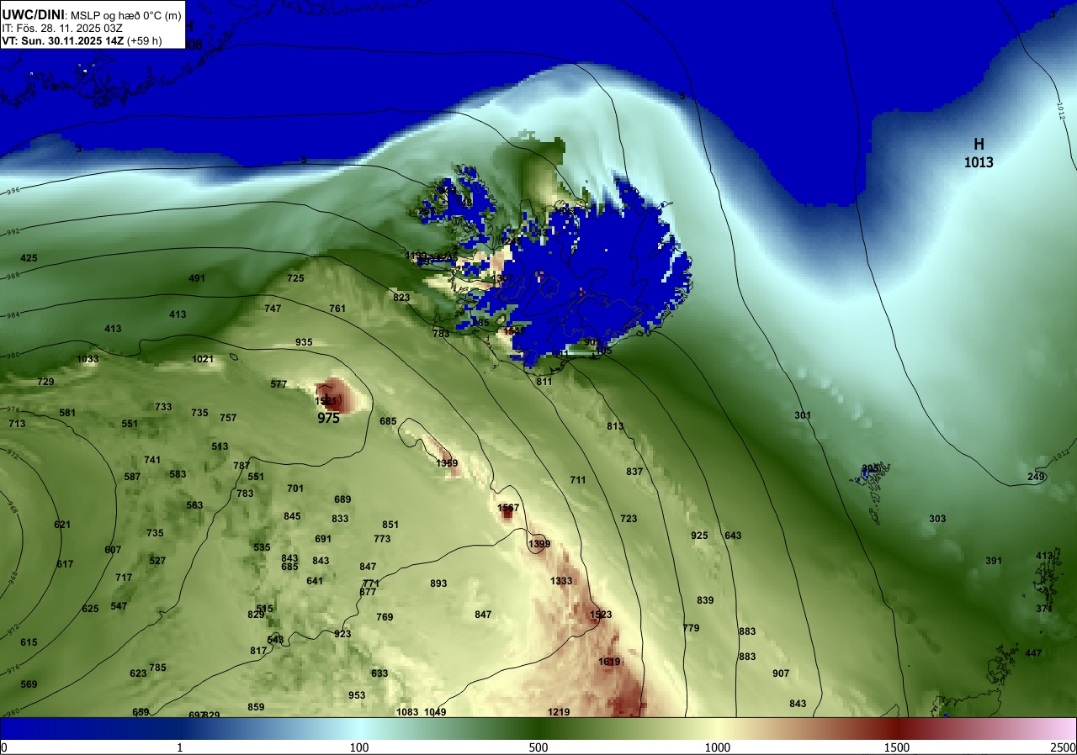Viewport: 1077px width, 755px height.
Task: Click the height value 577
Action: click(x=279, y=384)
